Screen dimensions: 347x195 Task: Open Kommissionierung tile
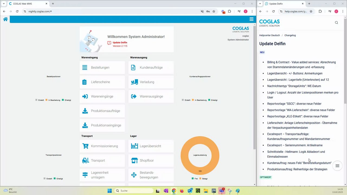click(102, 146)
